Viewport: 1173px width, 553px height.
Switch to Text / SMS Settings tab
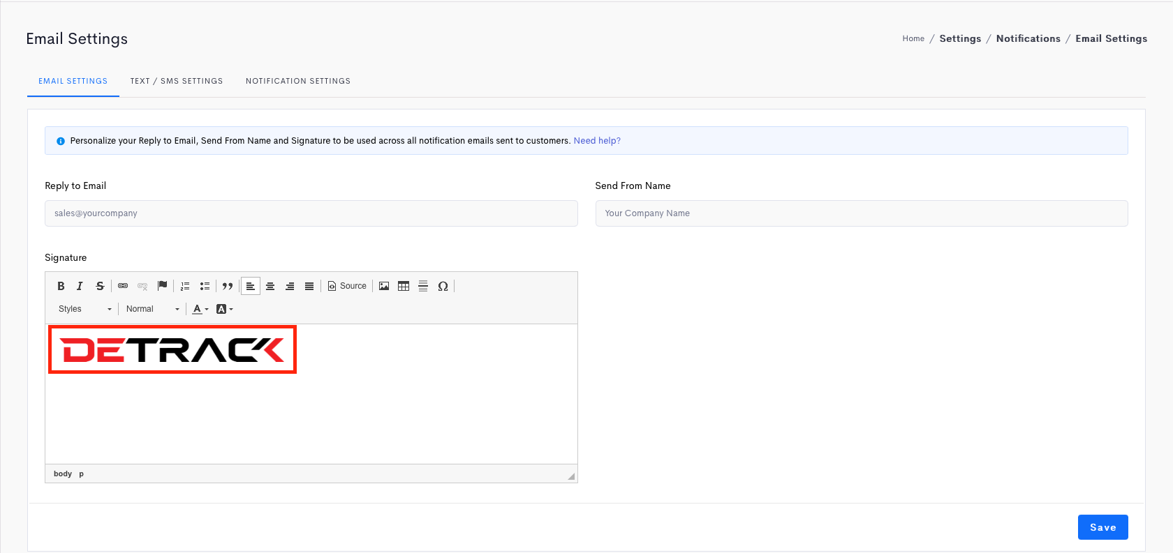(x=177, y=81)
